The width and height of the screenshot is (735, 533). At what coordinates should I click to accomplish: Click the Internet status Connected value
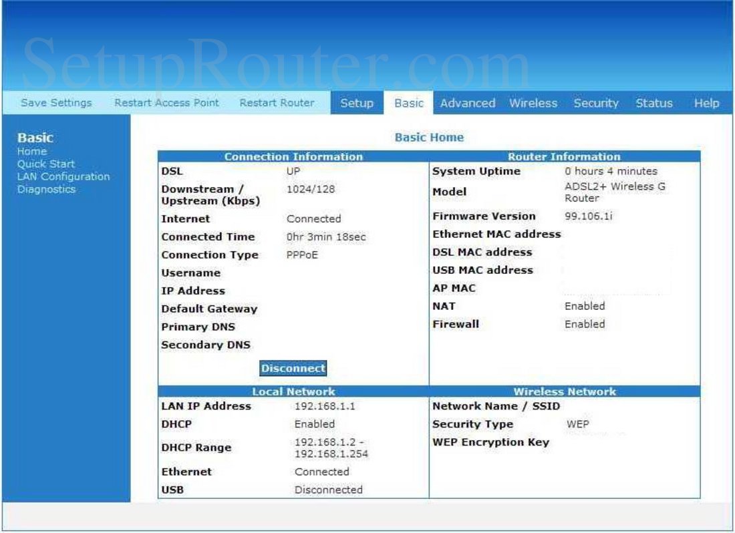tap(313, 218)
